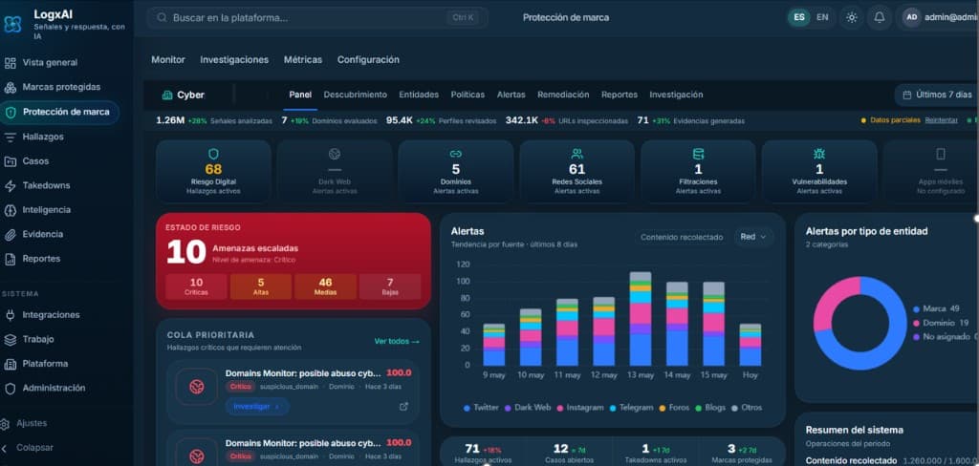The image size is (979, 466).
Task: Switch to the Panel tab
Action: click(300, 95)
